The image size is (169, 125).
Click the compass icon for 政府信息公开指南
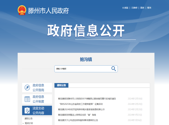pos(27,88)
